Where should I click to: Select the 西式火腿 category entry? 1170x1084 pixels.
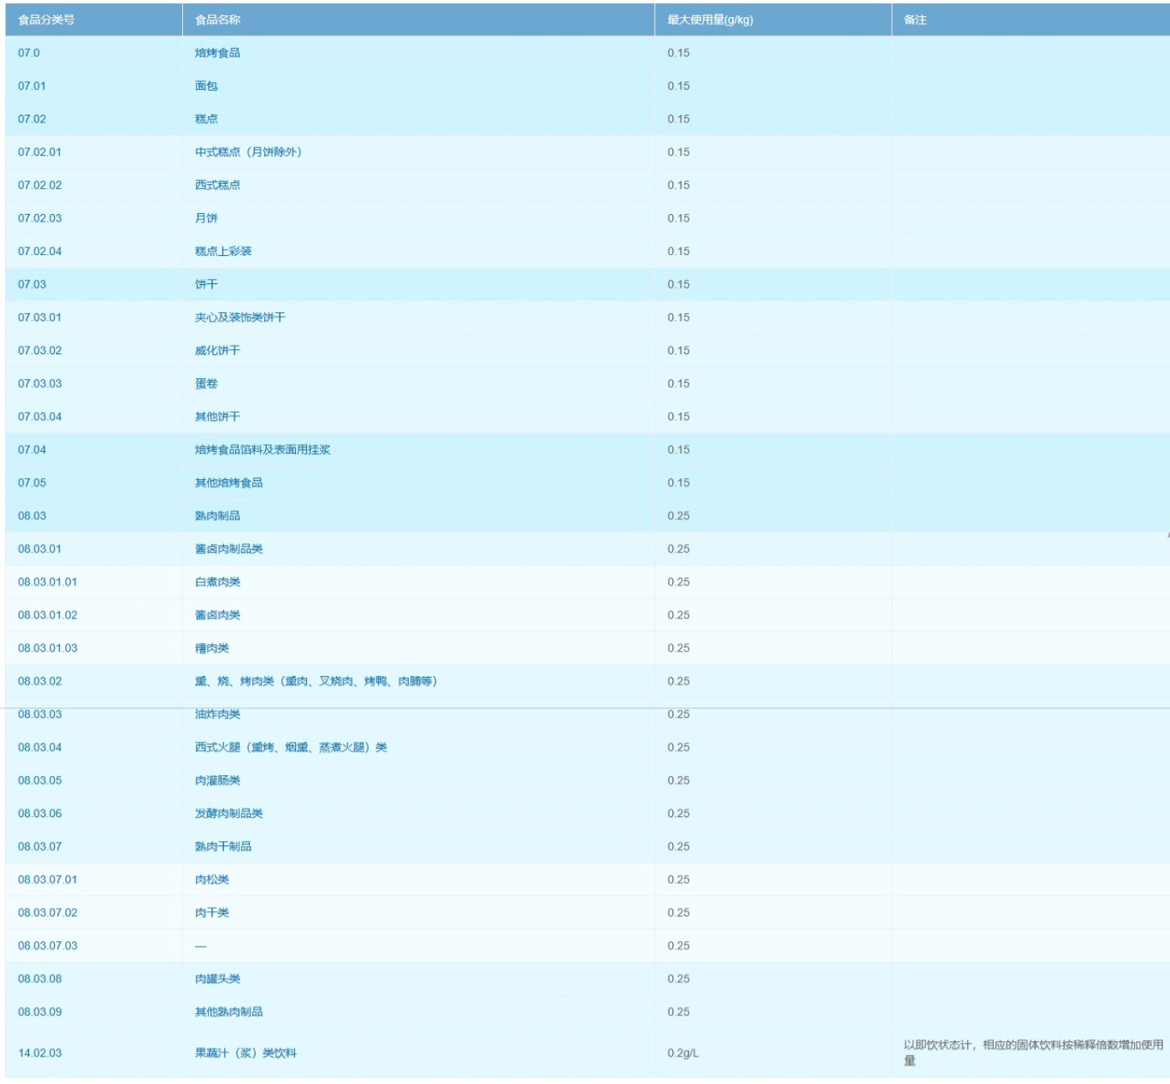click(291, 748)
